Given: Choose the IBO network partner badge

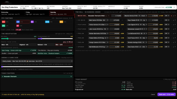Looking at the screenshot, I should (32, 22).
